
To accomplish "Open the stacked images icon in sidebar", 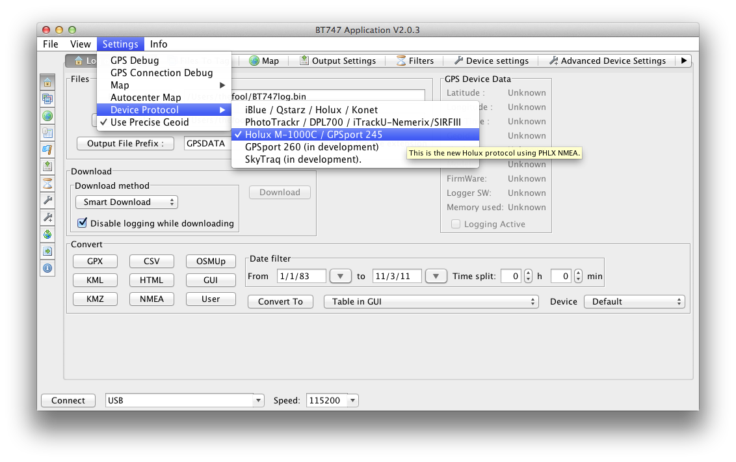I will (x=47, y=99).
